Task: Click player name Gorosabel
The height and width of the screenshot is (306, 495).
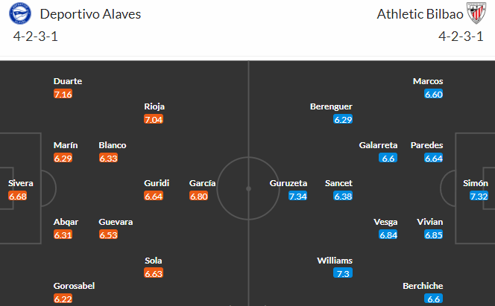Action: 75,286
